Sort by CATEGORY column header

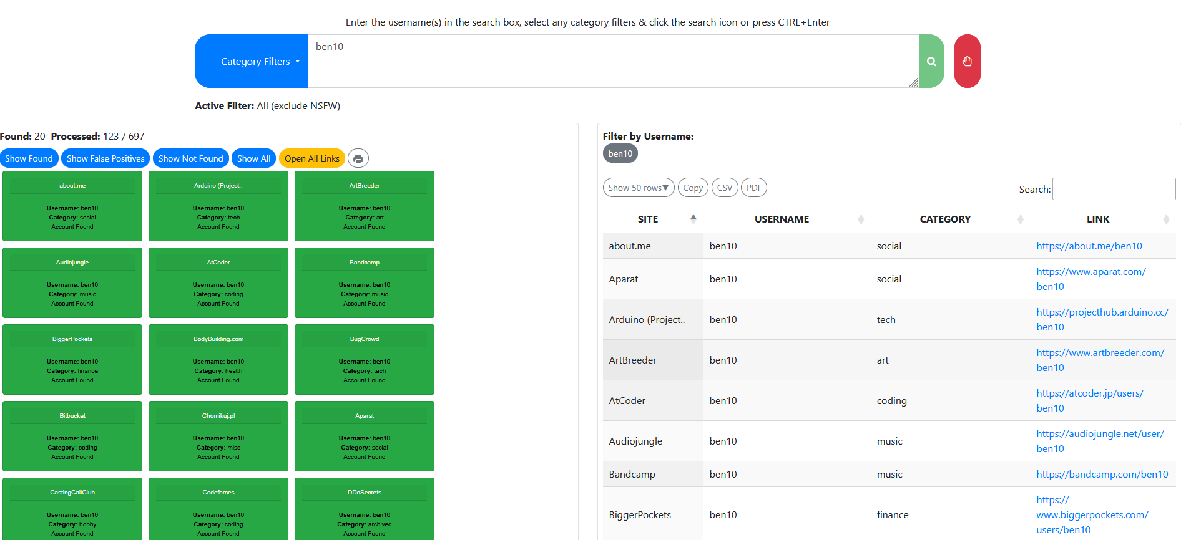944,219
